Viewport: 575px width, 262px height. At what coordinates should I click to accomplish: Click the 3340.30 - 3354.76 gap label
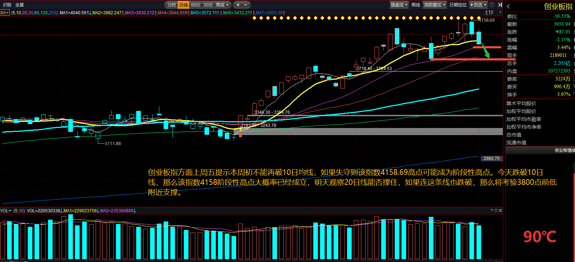point(272,112)
